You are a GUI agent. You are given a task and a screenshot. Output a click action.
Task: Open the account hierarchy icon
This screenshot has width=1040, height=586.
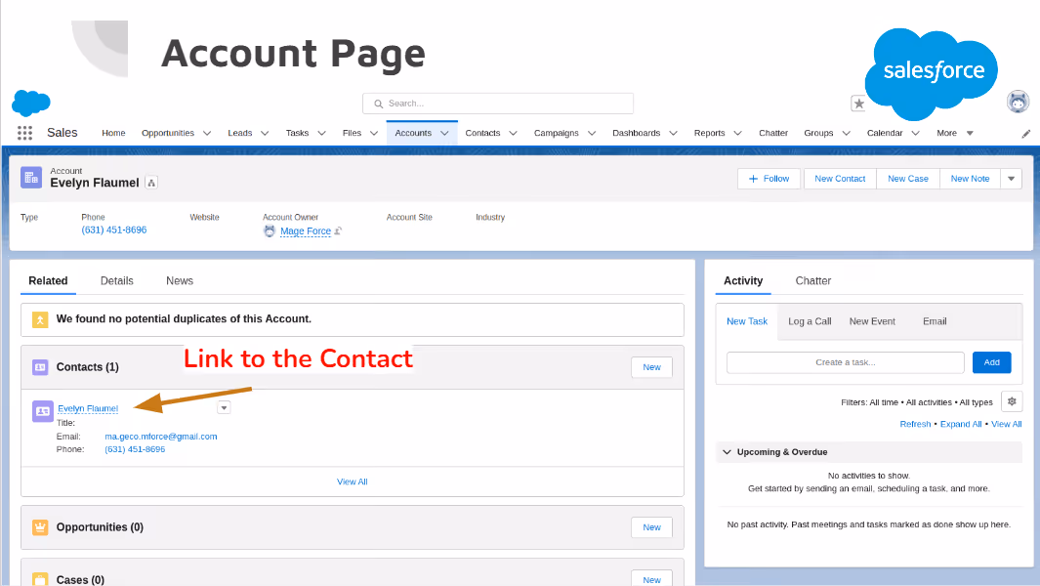click(151, 183)
